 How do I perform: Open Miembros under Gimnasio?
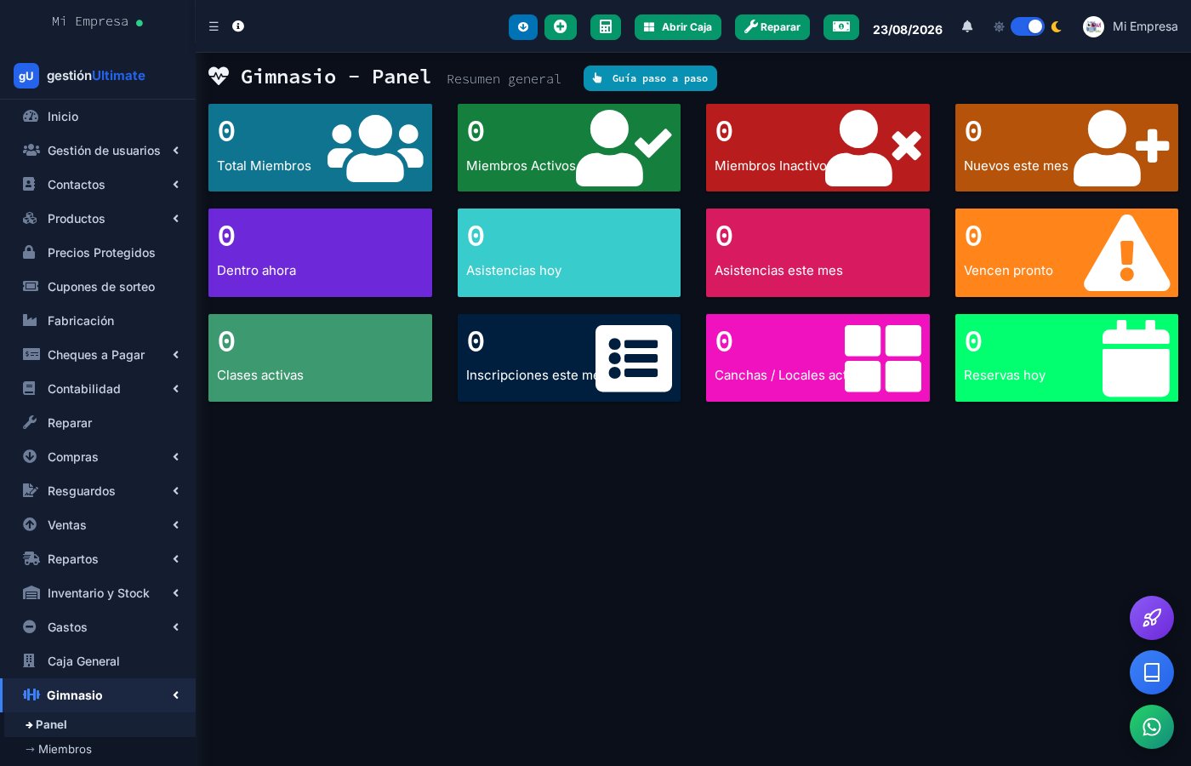[x=100, y=749]
